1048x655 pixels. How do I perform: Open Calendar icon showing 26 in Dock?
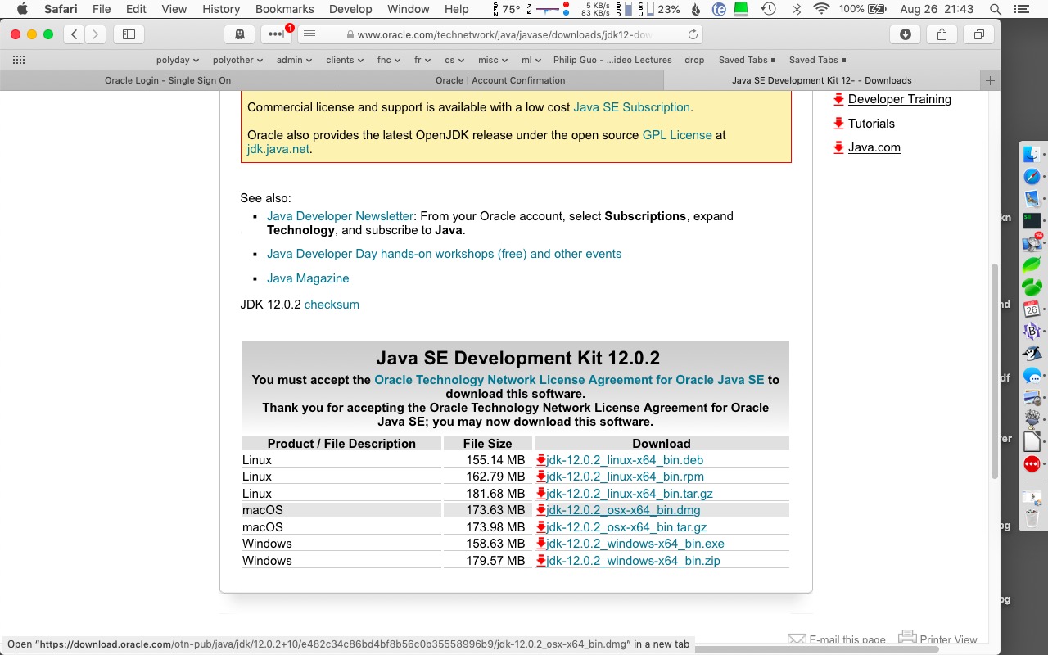[x=1032, y=309]
